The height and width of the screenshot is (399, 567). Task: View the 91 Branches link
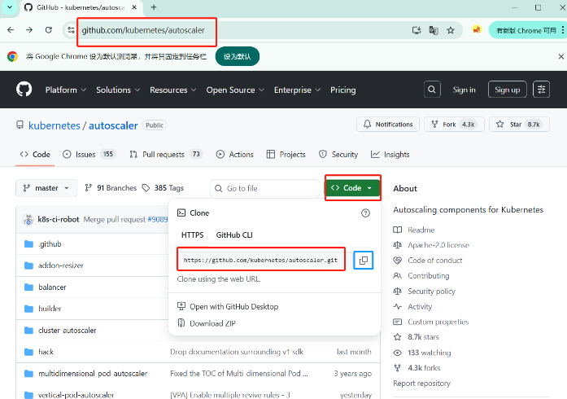111,188
